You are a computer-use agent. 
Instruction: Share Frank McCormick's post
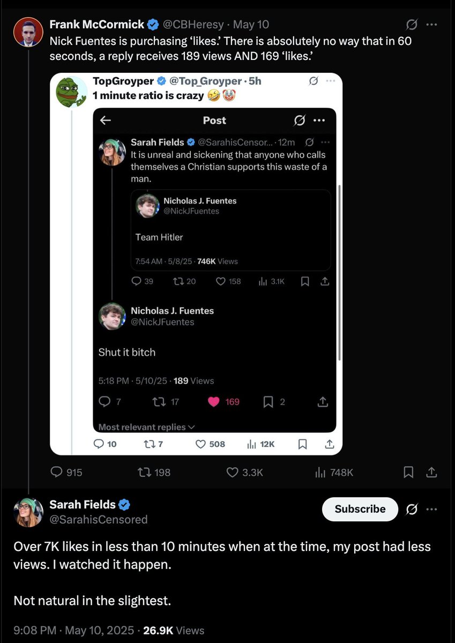431,472
